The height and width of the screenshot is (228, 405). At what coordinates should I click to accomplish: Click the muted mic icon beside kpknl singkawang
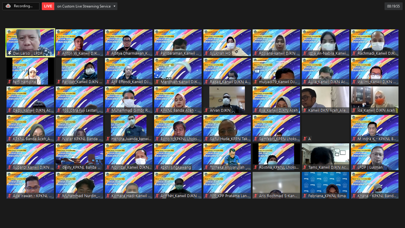157,167
